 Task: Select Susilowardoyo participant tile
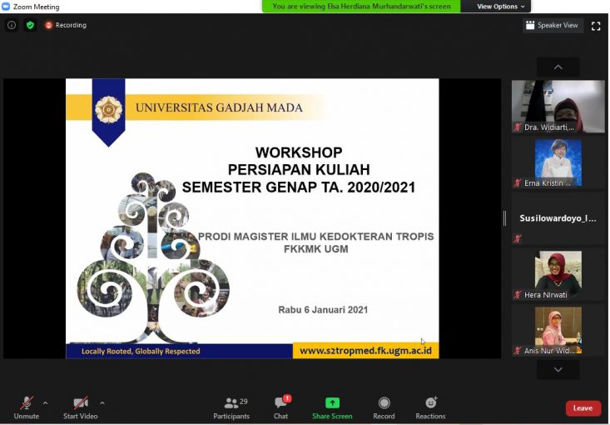558,218
